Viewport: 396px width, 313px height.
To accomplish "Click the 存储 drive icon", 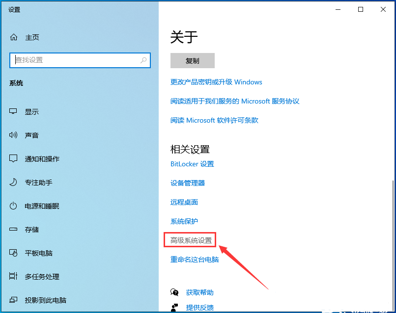I will pos(13,229).
